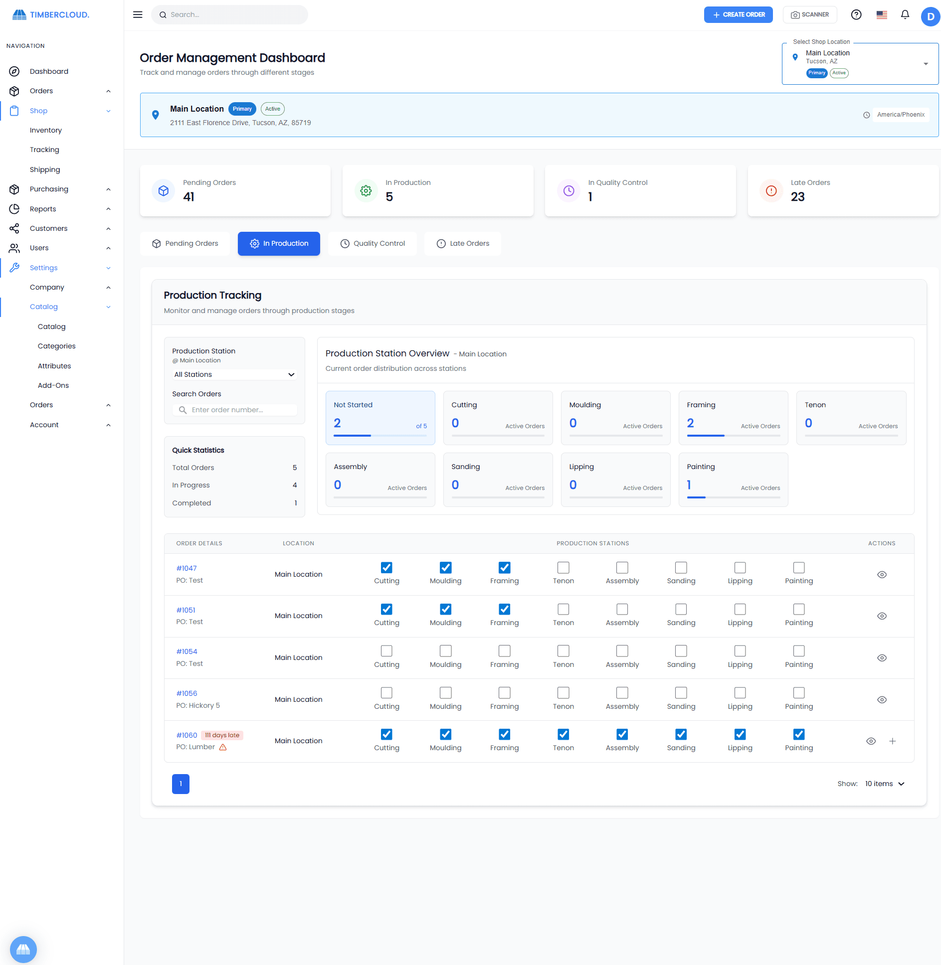941x965 pixels.
Task: Click the notification bell icon
Action: [905, 14]
